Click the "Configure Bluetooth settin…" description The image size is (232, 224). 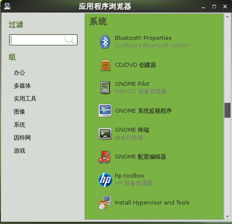pos(154,45)
